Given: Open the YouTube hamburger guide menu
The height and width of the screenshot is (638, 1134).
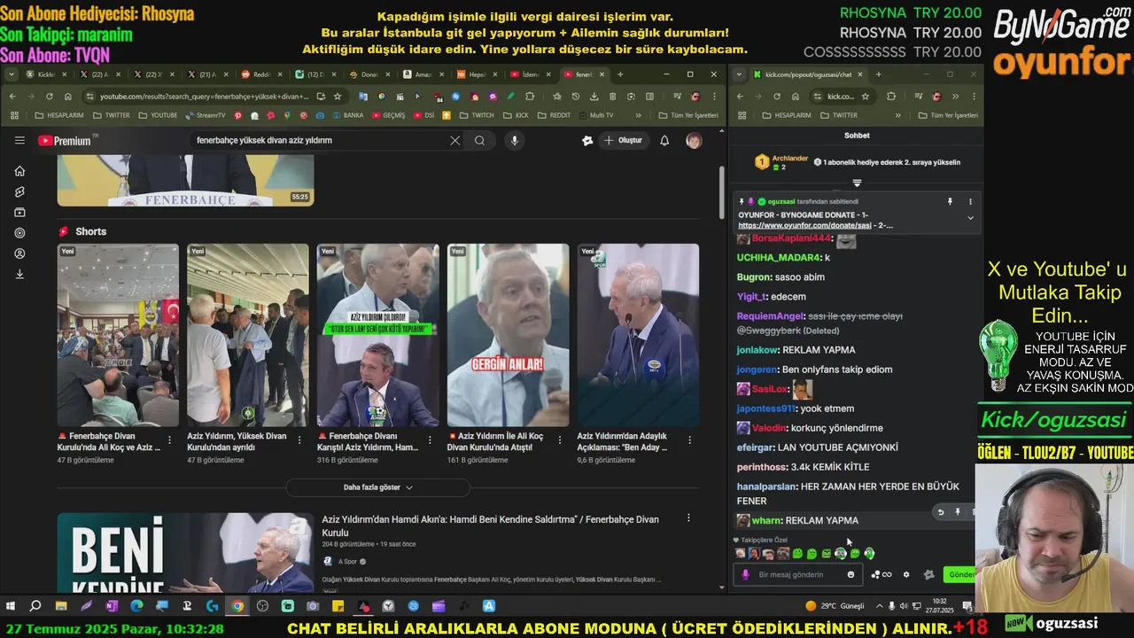Looking at the screenshot, I should pyautogui.click(x=19, y=140).
